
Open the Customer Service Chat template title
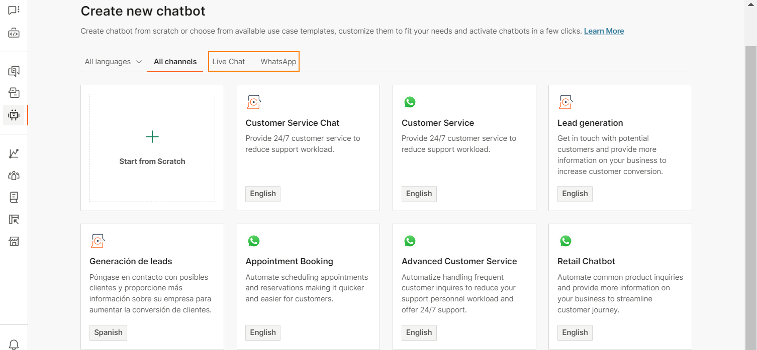293,123
